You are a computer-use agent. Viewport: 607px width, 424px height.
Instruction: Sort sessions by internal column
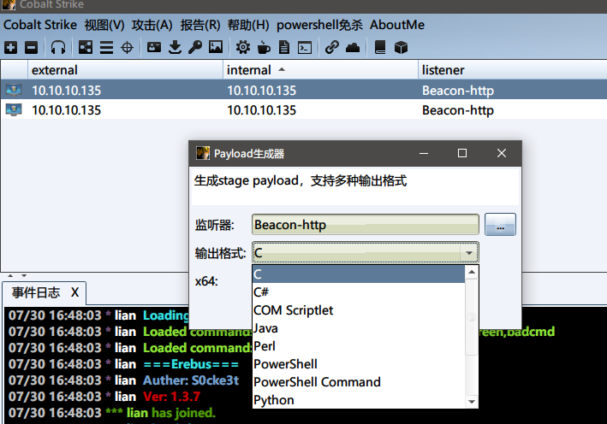320,70
